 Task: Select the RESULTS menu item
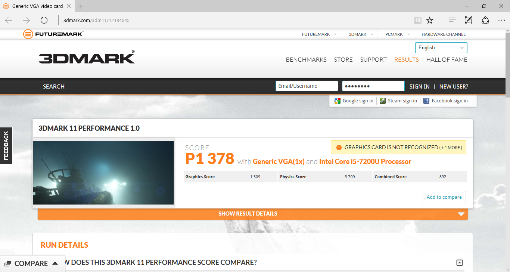407,60
